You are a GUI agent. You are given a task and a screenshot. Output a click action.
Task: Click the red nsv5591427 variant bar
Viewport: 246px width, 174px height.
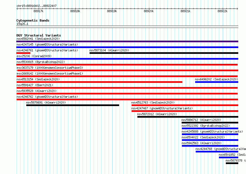tap(127, 88)
